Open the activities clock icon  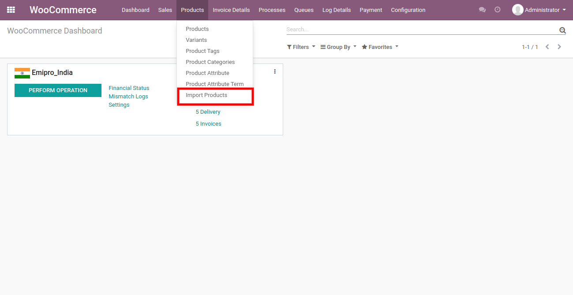(x=498, y=10)
